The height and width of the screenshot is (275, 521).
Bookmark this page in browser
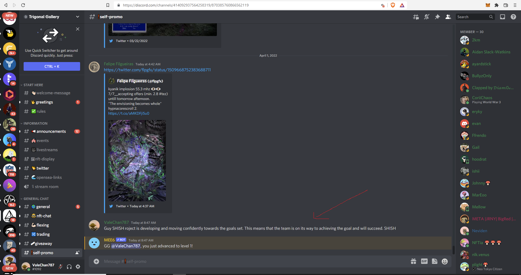108,5
